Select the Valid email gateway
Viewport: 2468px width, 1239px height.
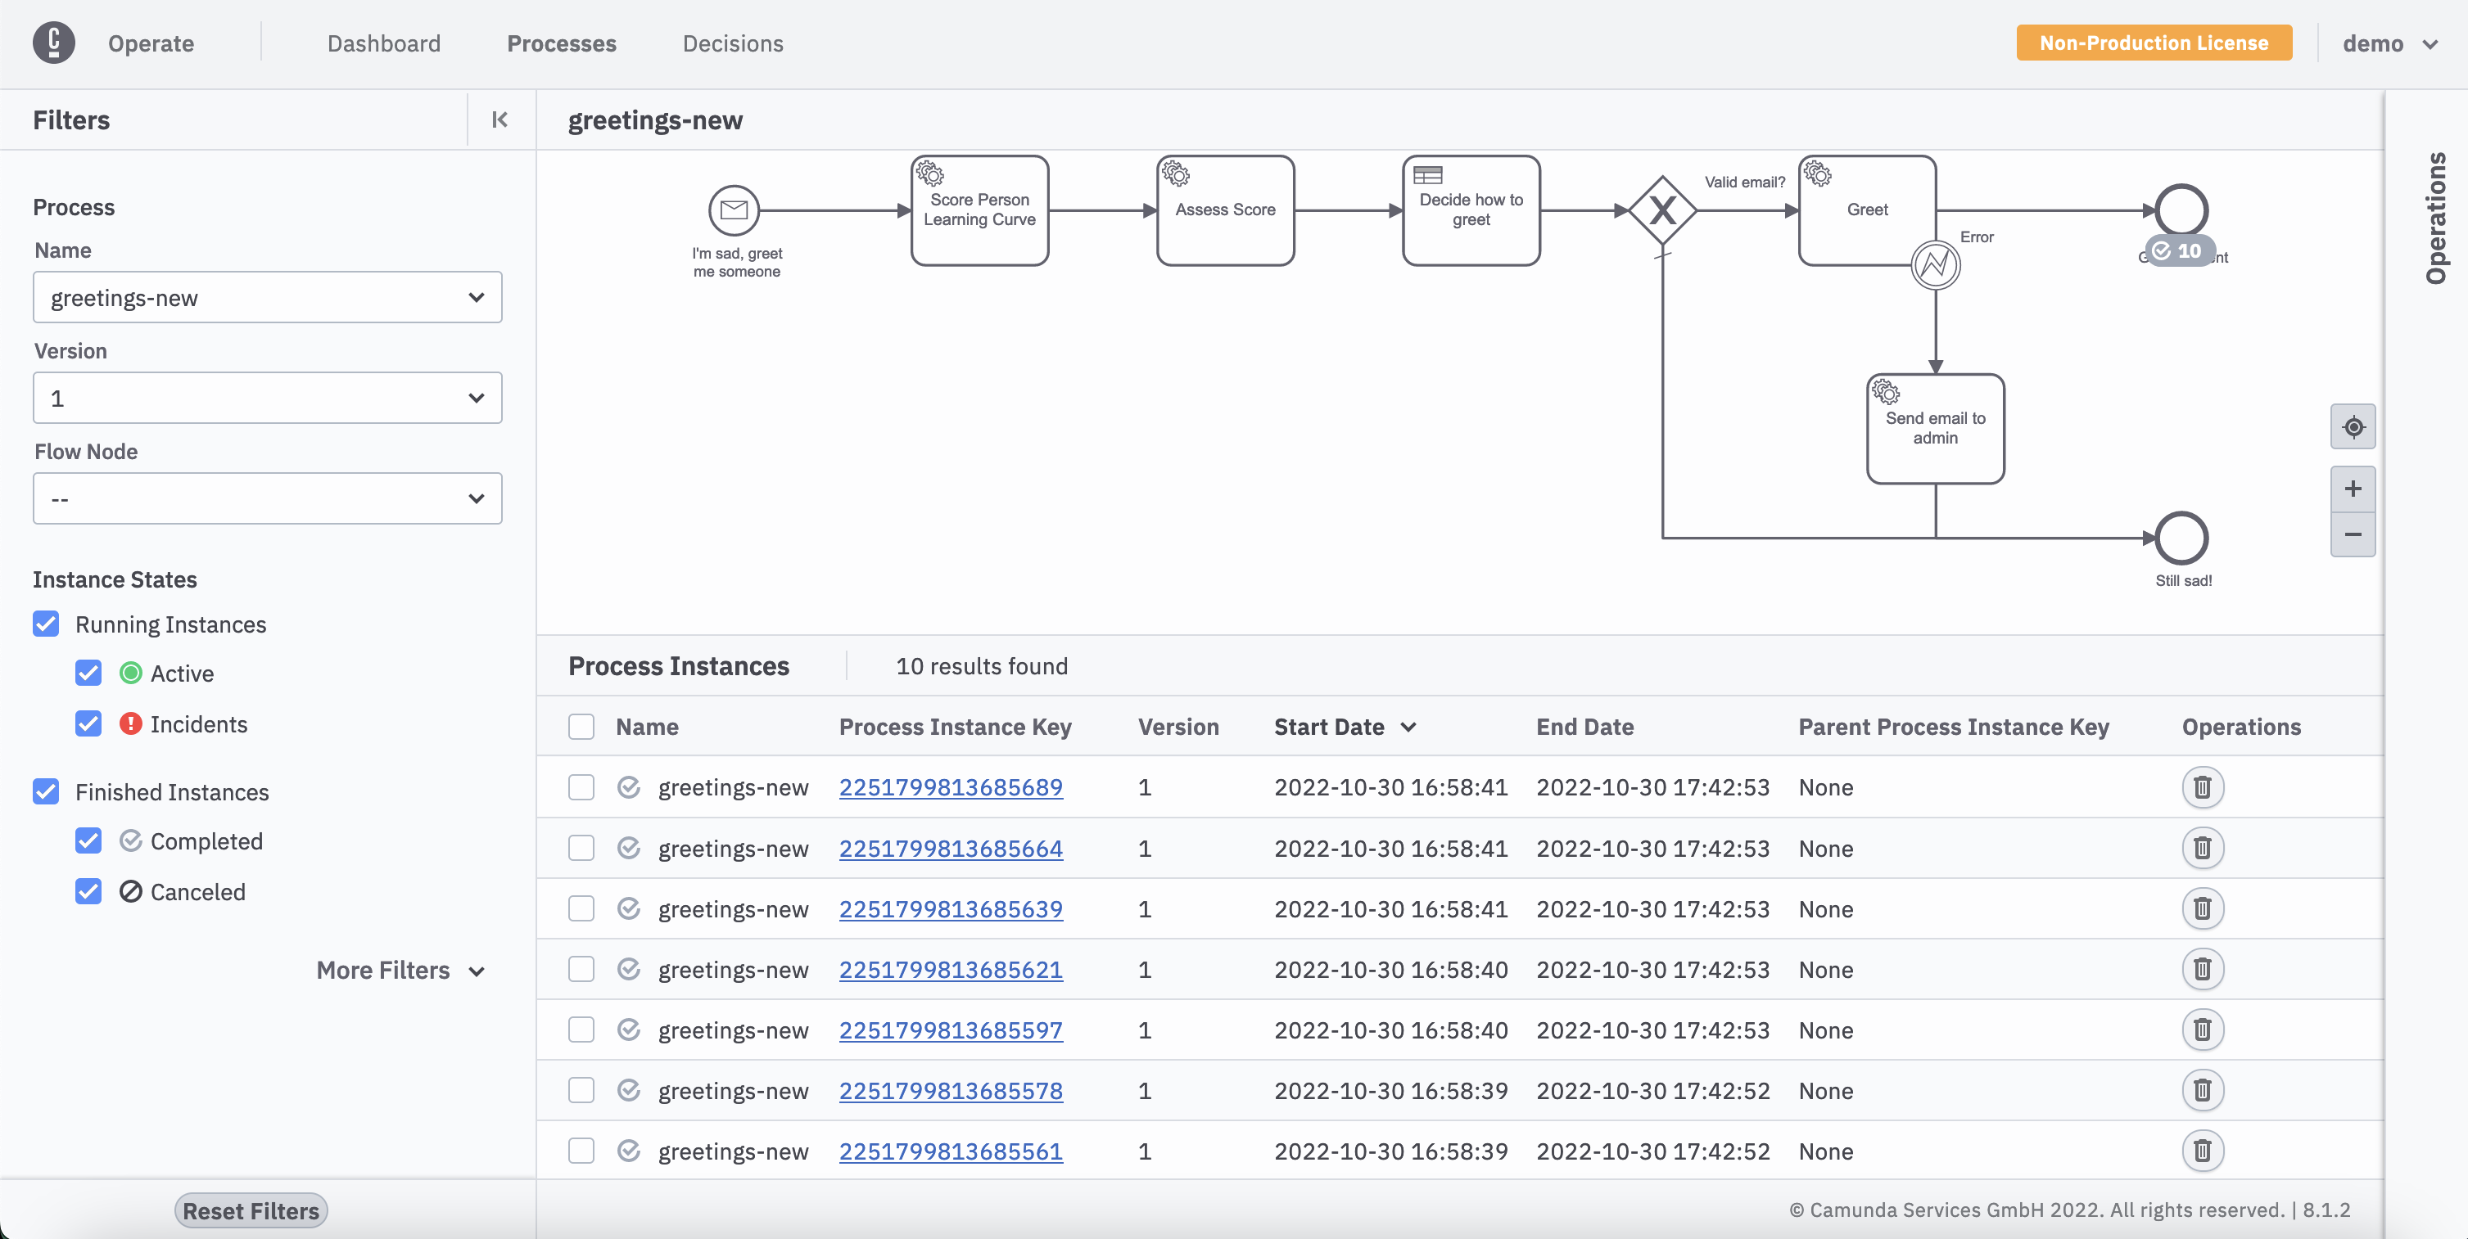[1662, 210]
